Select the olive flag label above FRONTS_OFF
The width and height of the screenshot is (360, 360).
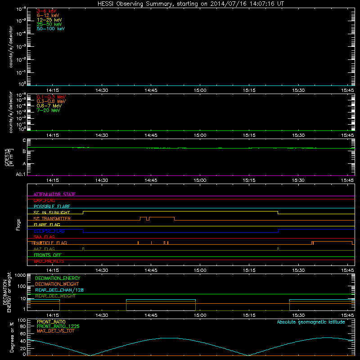click(x=44, y=249)
